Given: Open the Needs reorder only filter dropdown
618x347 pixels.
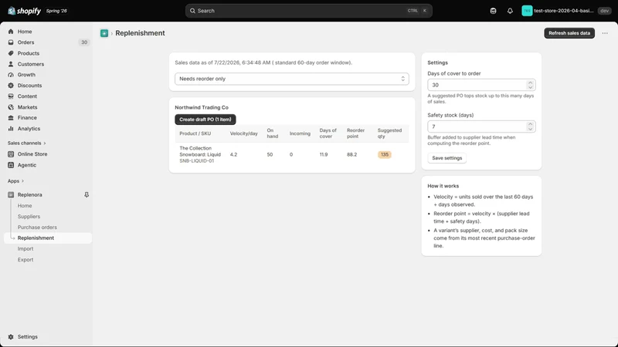Looking at the screenshot, I should [292, 79].
